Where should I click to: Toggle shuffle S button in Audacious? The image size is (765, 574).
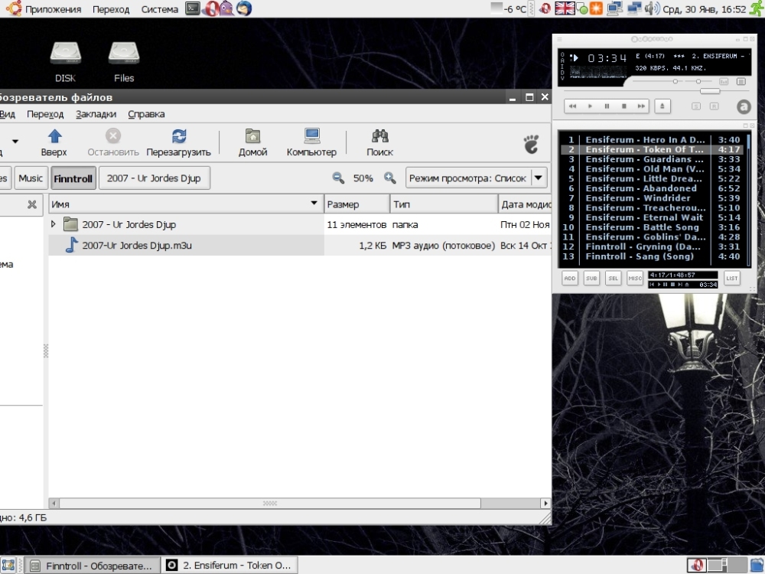tap(696, 106)
